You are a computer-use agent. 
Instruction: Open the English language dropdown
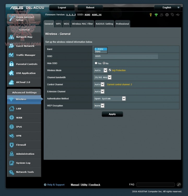pyautogui.click(x=167, y=8)
